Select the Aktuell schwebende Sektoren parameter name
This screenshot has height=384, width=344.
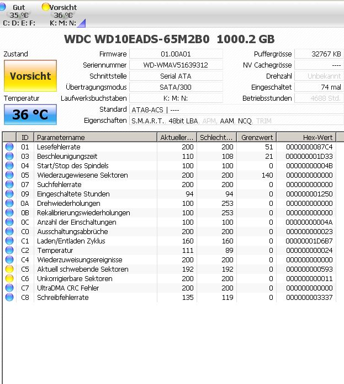click(83, 269)
